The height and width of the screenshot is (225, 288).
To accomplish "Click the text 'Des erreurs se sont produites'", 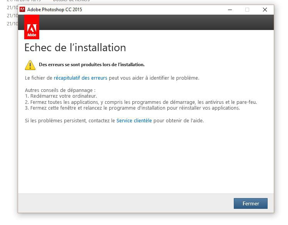I will [x=70, y=65].
